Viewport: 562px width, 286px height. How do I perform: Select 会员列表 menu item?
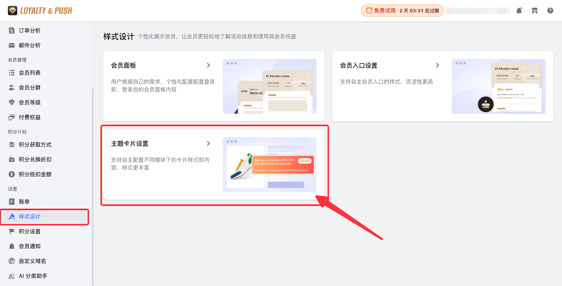pos(30,73)
